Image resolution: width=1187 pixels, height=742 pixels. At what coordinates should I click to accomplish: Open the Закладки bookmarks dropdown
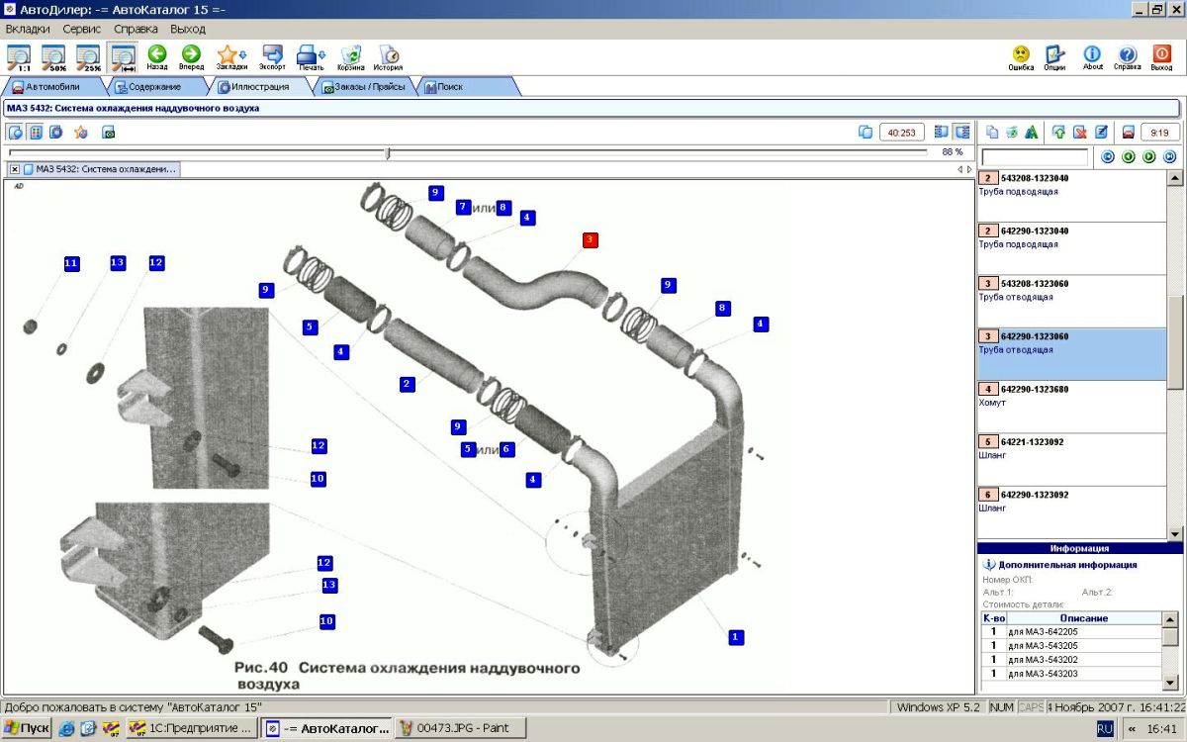pyautogui.click(x=231, y=57)
